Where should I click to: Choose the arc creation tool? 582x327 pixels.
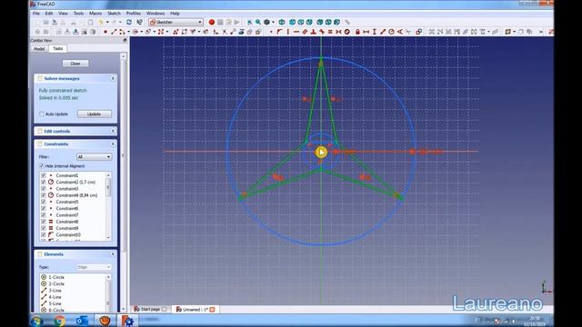point(122,32)
